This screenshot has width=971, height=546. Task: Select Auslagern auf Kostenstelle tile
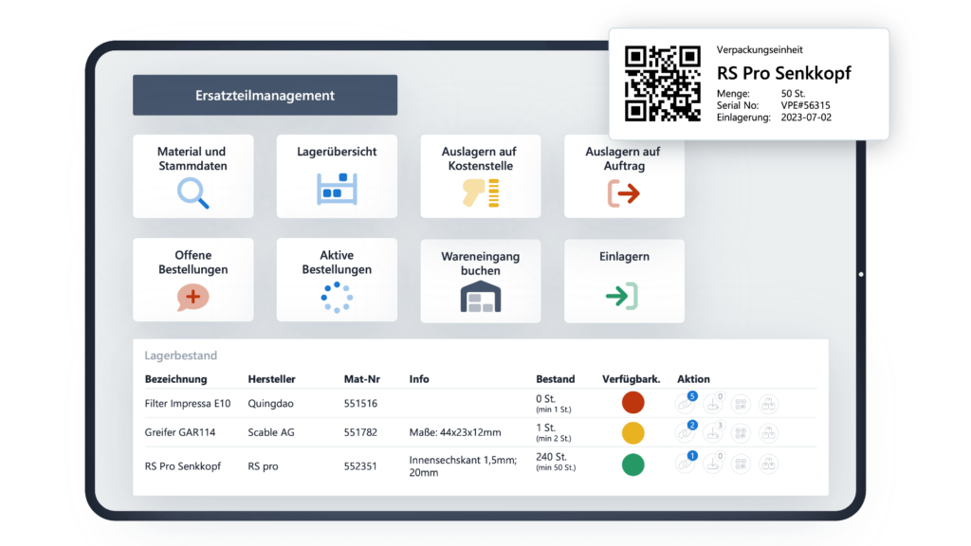coord(480,176)
